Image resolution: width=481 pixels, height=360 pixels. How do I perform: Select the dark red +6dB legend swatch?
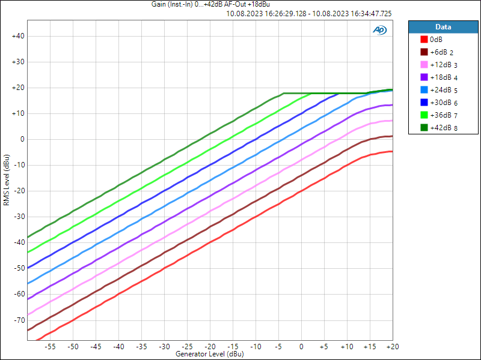click(424, 52)
